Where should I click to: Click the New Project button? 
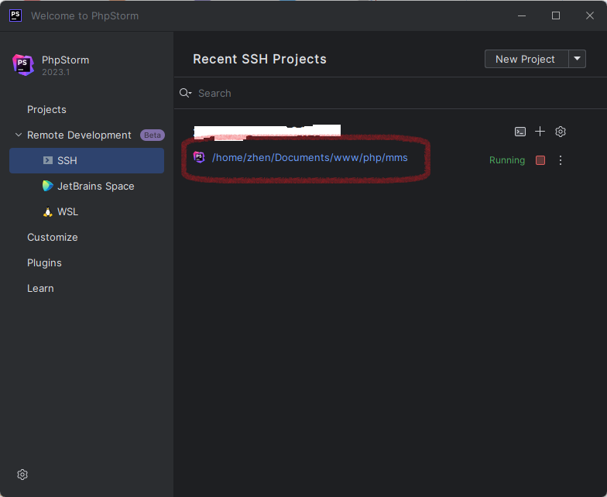click(x=526, y=59)
